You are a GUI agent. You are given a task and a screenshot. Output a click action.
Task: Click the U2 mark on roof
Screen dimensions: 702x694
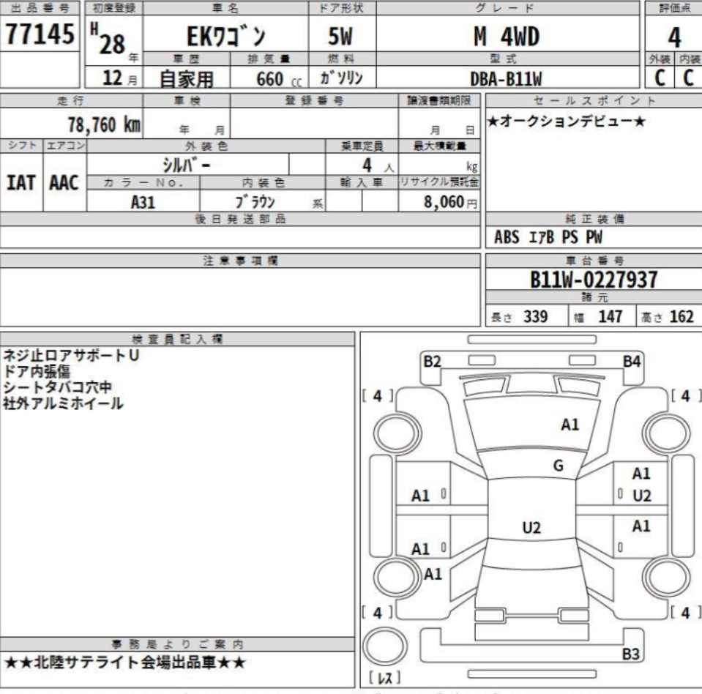pyautogui.click(x=531, y=528)
